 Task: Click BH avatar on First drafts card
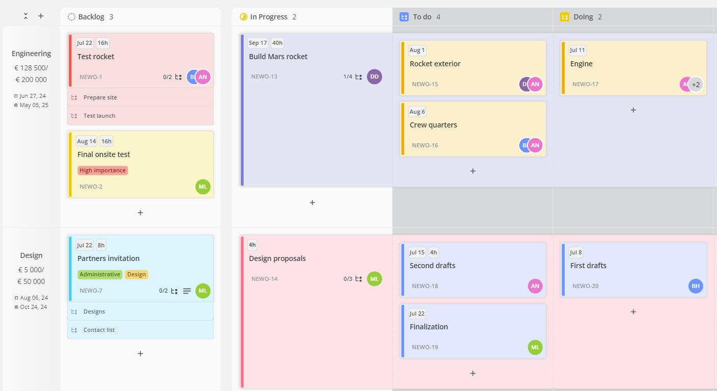pyautogui.click(x=696, y=286)
